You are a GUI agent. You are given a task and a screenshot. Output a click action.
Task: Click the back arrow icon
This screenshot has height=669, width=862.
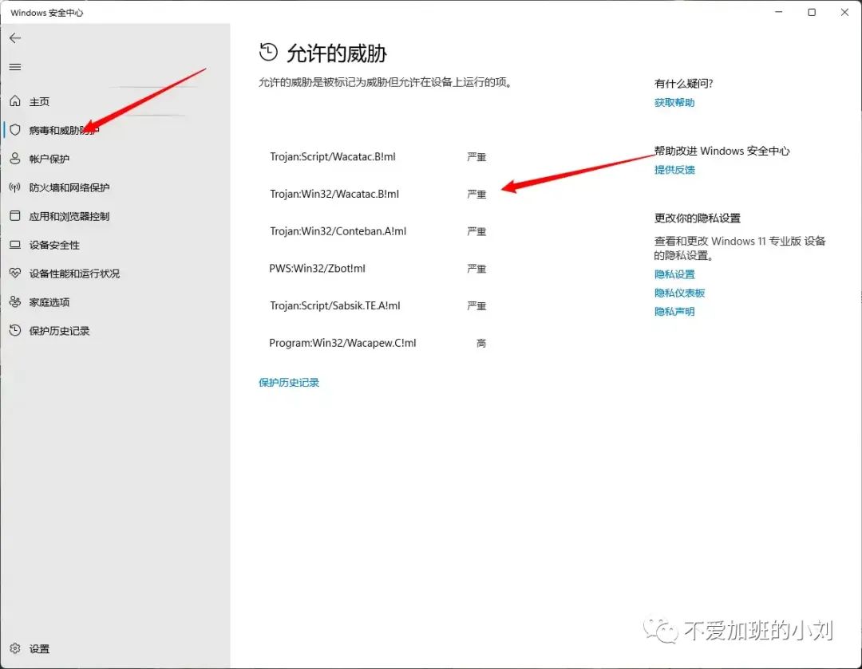click(15, 38)
